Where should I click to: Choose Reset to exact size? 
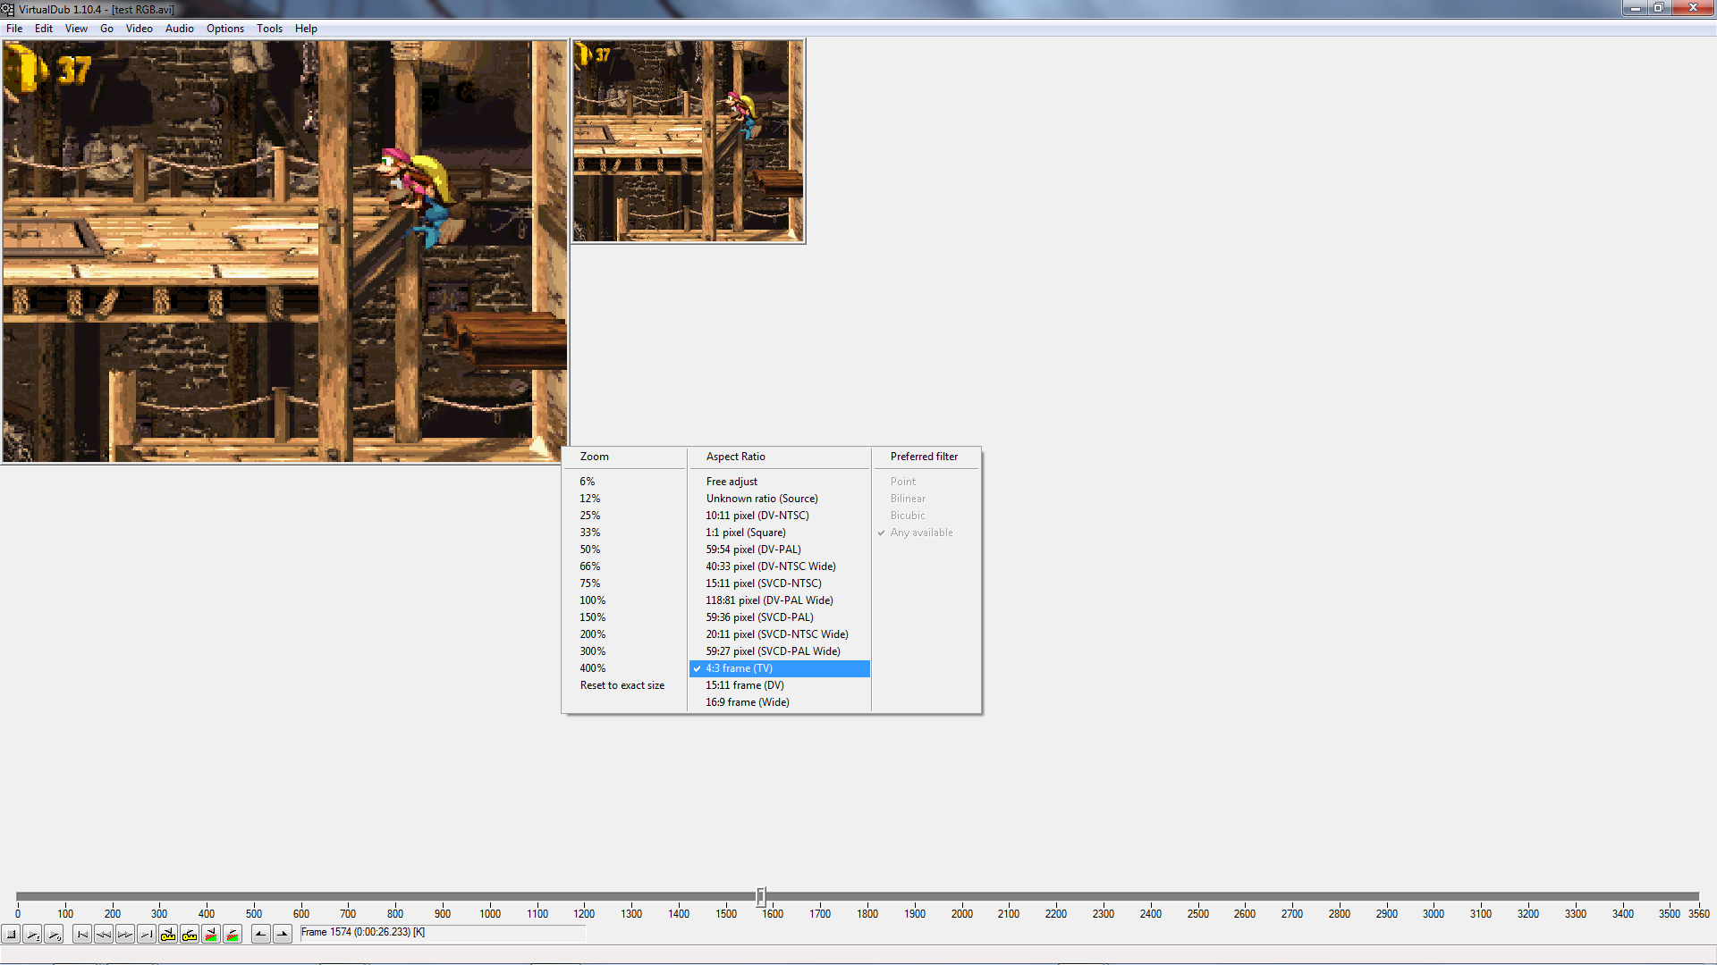[624, 685]
